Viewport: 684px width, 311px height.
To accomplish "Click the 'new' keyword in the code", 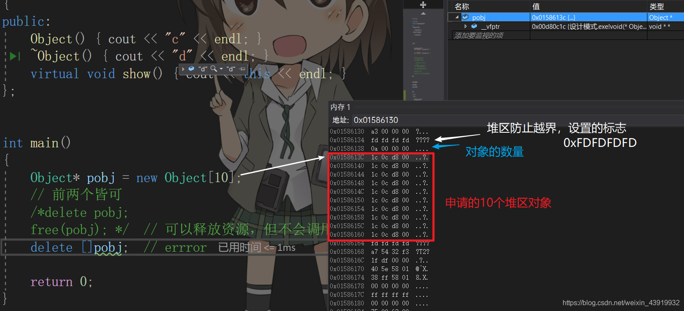I will coord(147,178).
